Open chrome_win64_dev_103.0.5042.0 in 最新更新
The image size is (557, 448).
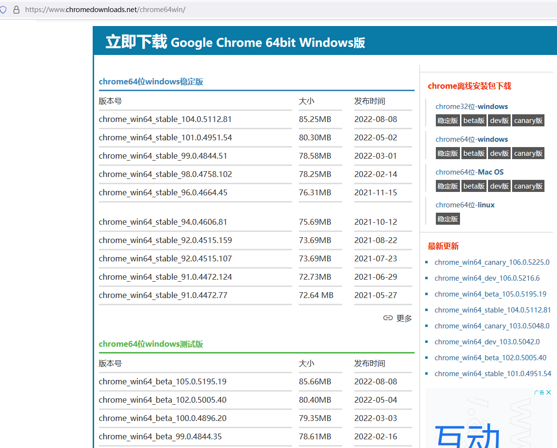click(487, 342)
